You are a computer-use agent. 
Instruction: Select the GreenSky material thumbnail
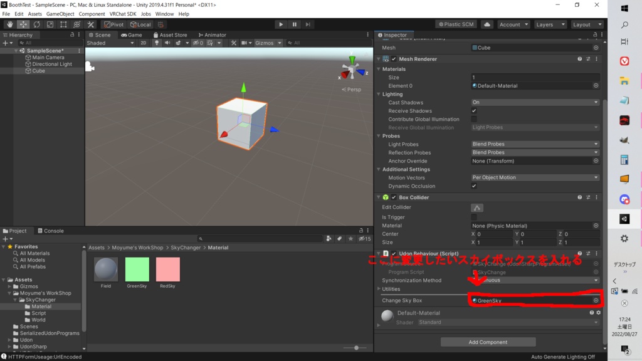(137, 269)
